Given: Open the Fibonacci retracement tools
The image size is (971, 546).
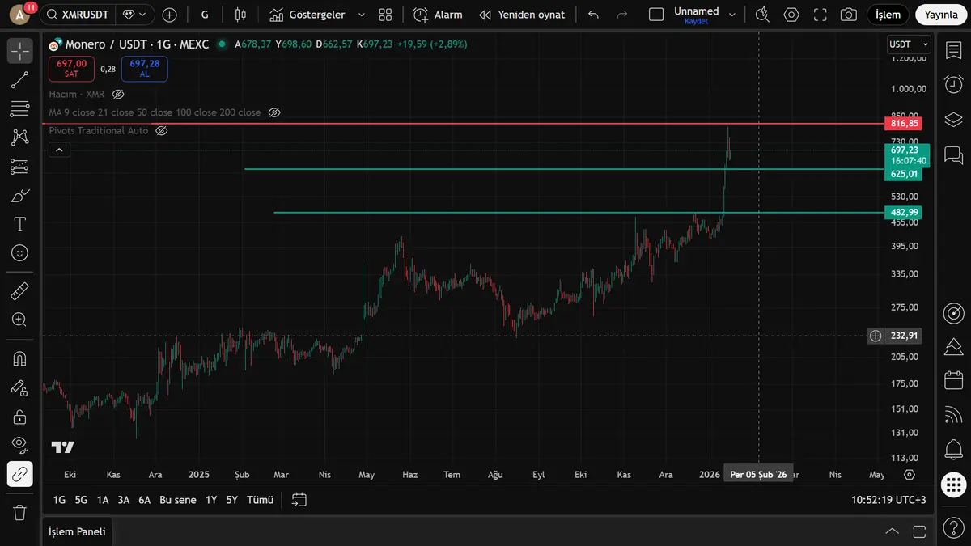Looking at the screenshot, I should 19,108.
